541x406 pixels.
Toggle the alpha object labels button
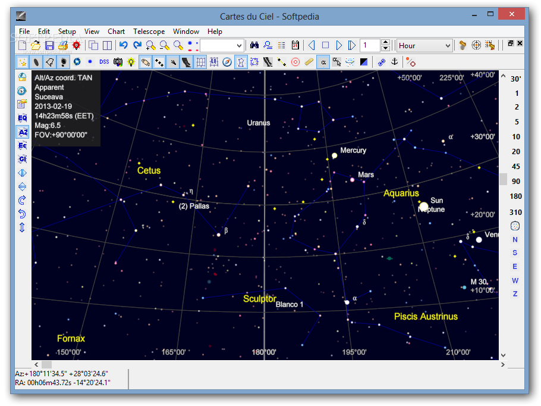click(323, 62)
